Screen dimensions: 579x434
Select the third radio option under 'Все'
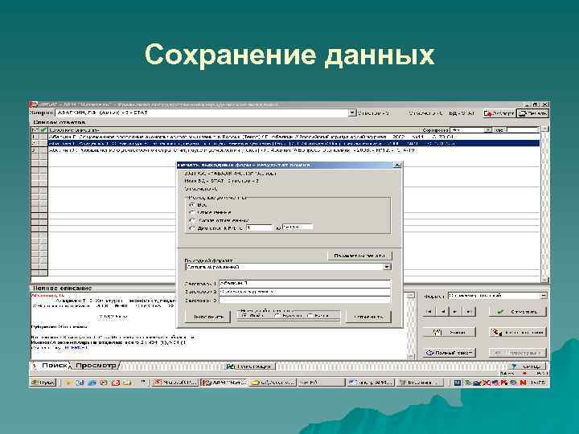click(192, 220)
